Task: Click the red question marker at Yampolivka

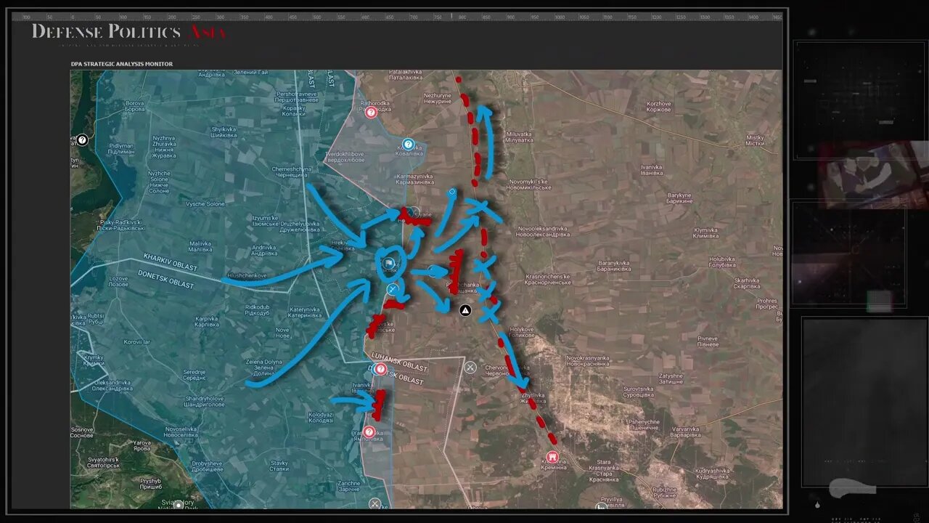Action: (x=369, y=432)
